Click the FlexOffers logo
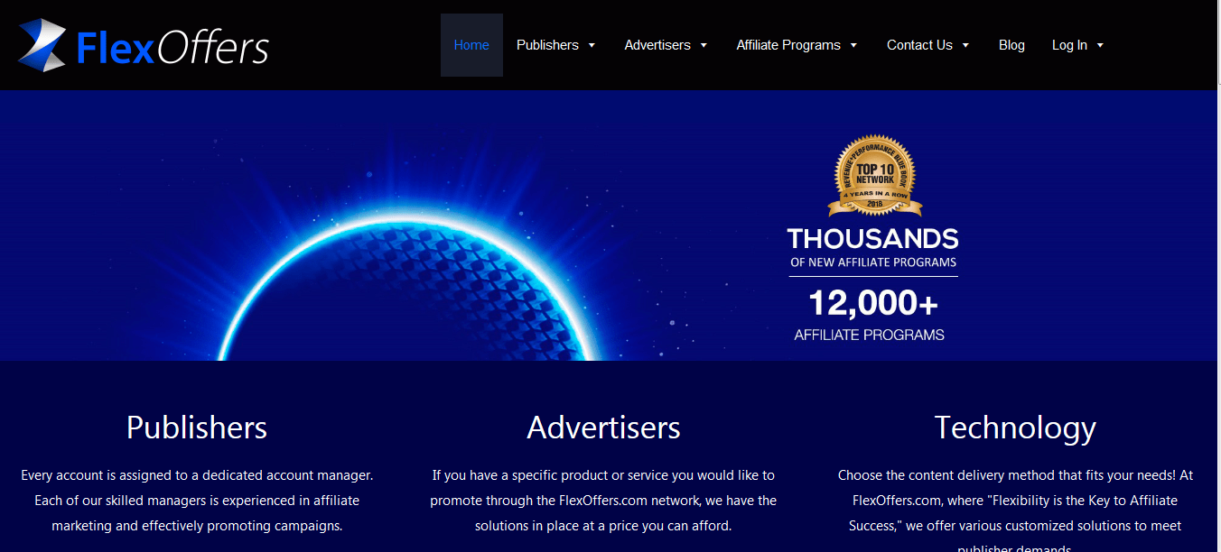 click(x=143, y=45)
